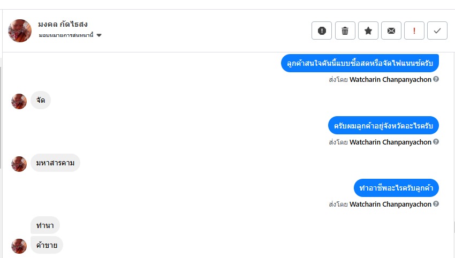Mark conversation unread with envelope icon

391,31
